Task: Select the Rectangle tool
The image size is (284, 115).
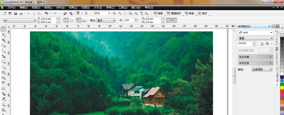Action: click(x=3, y=61)
